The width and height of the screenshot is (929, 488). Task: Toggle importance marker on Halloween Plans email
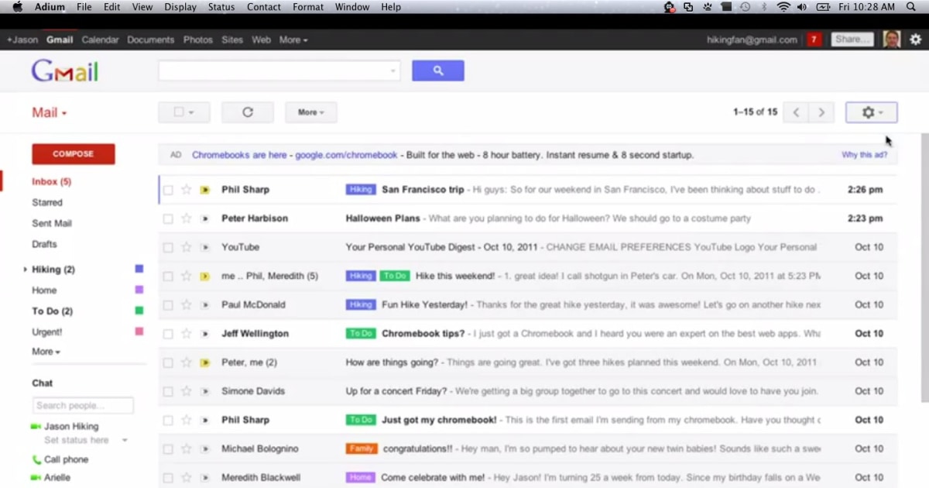[x=205, y=218]
